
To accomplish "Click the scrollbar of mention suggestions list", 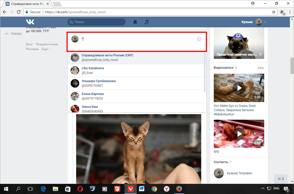I will (x=205, y=72).
